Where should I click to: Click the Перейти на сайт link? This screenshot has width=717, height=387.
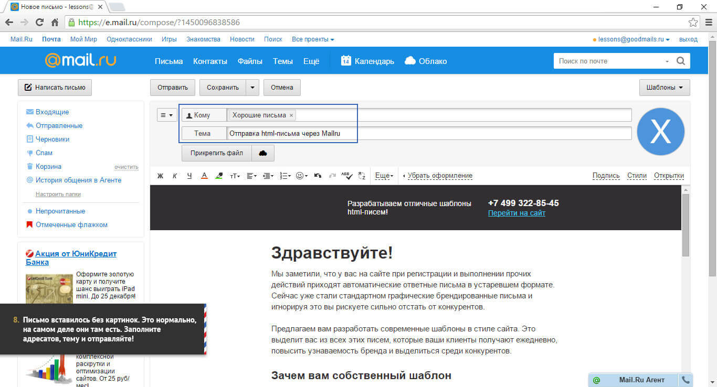[x=516, y=213]
